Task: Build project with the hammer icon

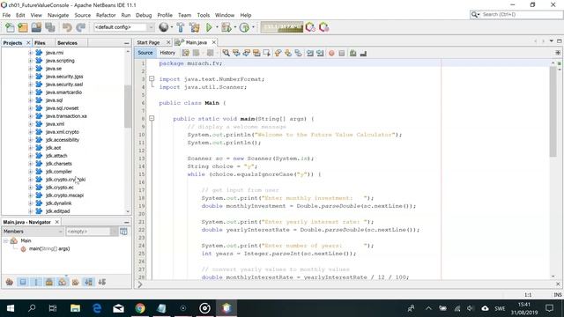Action: point(181,27)
